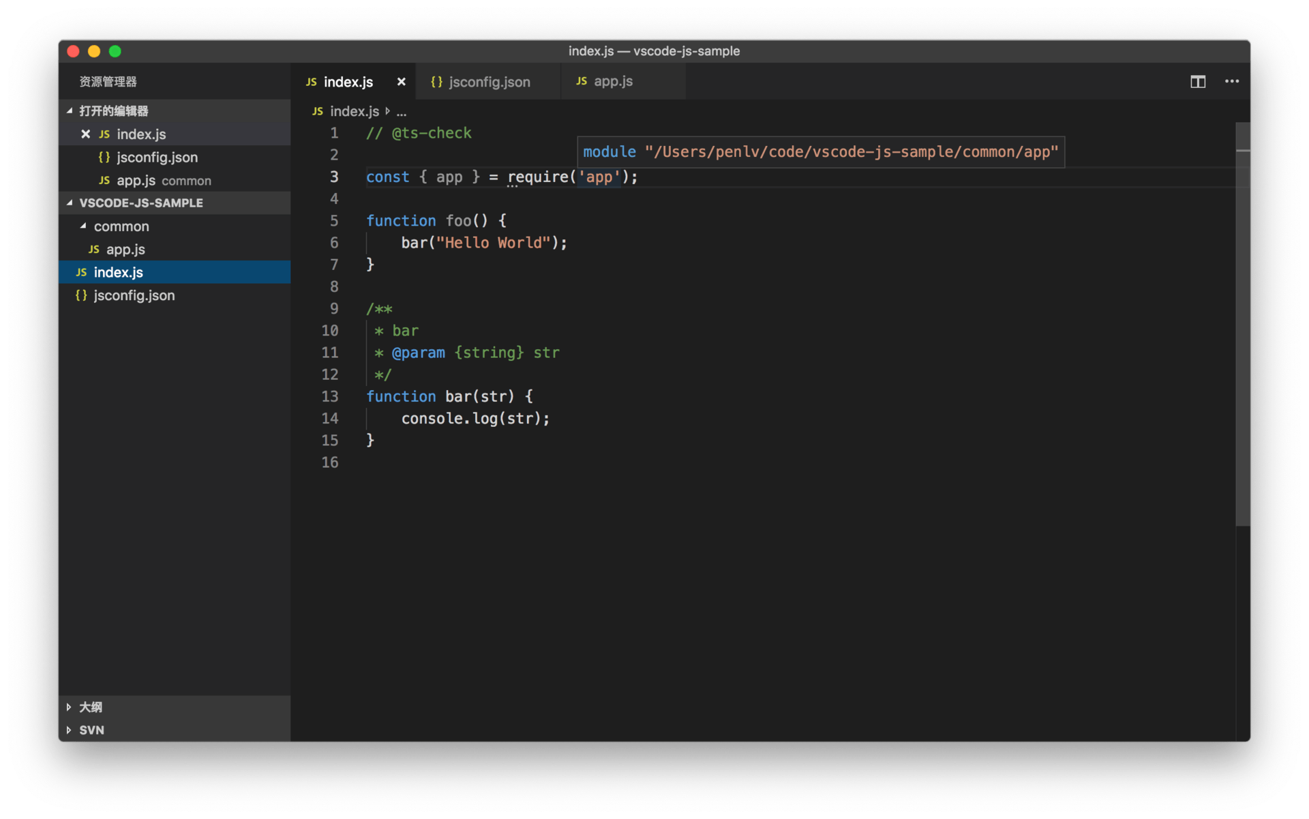Screen dimensions: 1309x819
Task: Expand the 大纲 outline section
Action: (175, 707)
